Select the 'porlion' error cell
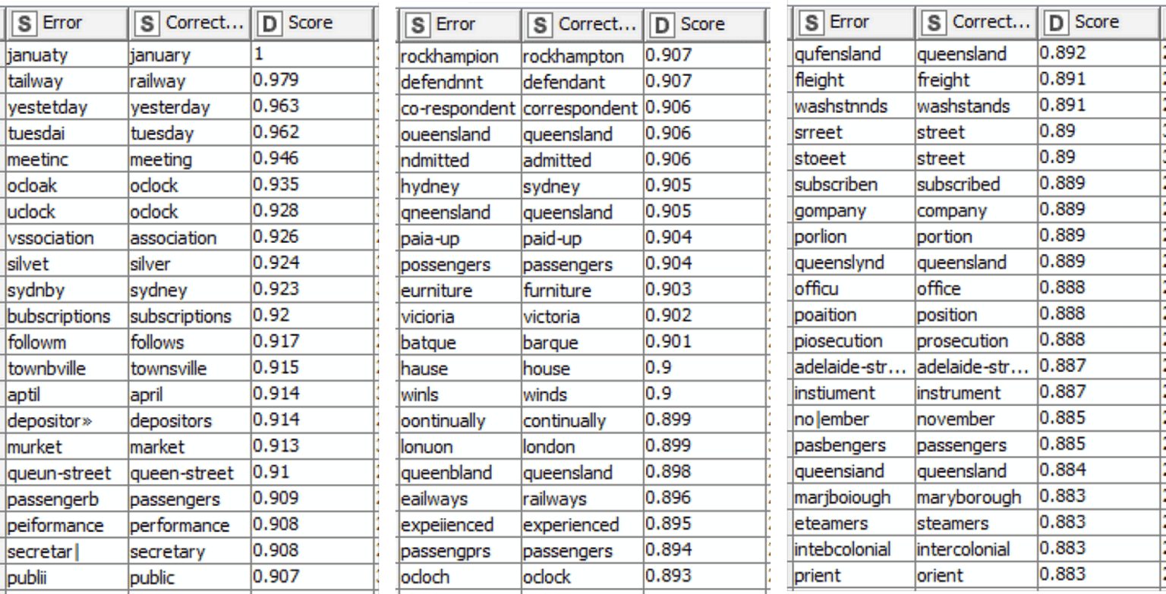Image resolution: width=1166 pixels, height=594 pixels. point(853,237)
